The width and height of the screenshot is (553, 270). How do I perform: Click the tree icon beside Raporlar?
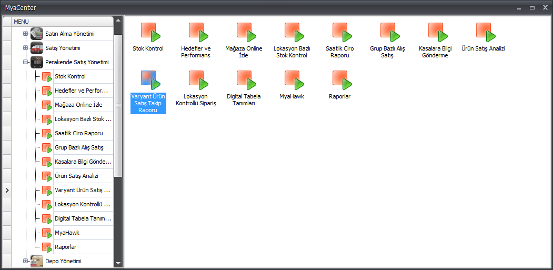(x=47, y=247)
